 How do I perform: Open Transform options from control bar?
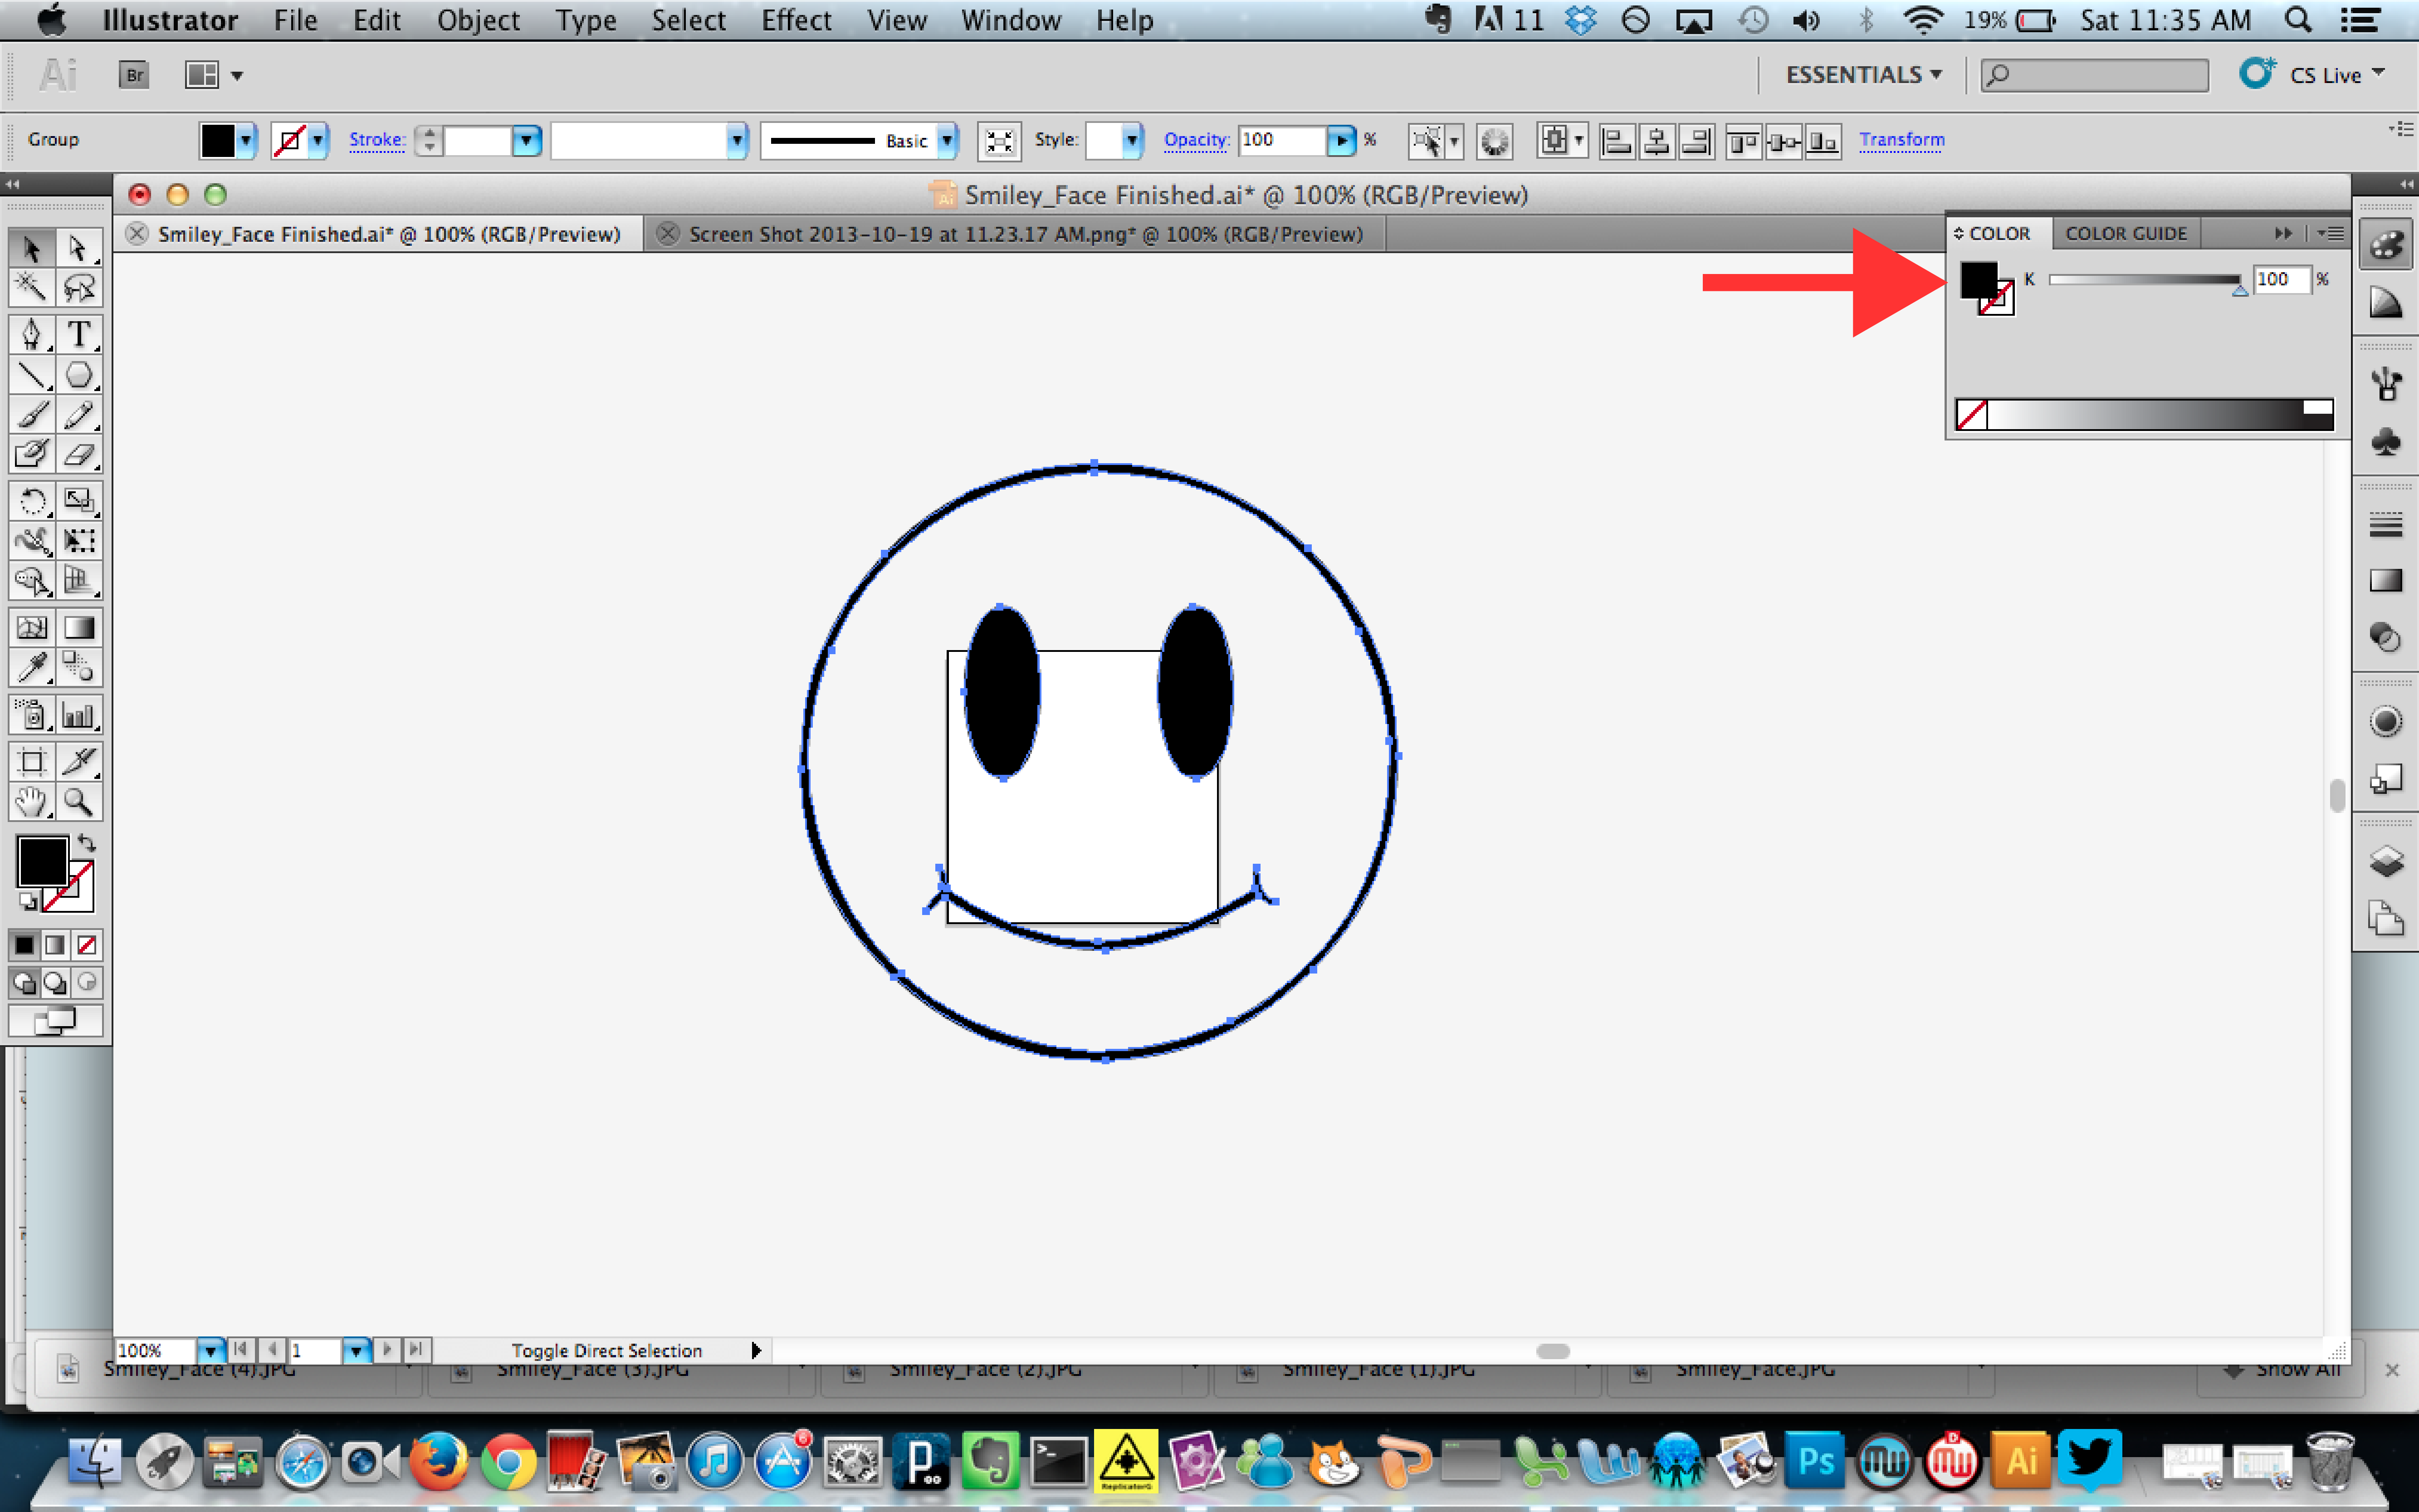1902,140
